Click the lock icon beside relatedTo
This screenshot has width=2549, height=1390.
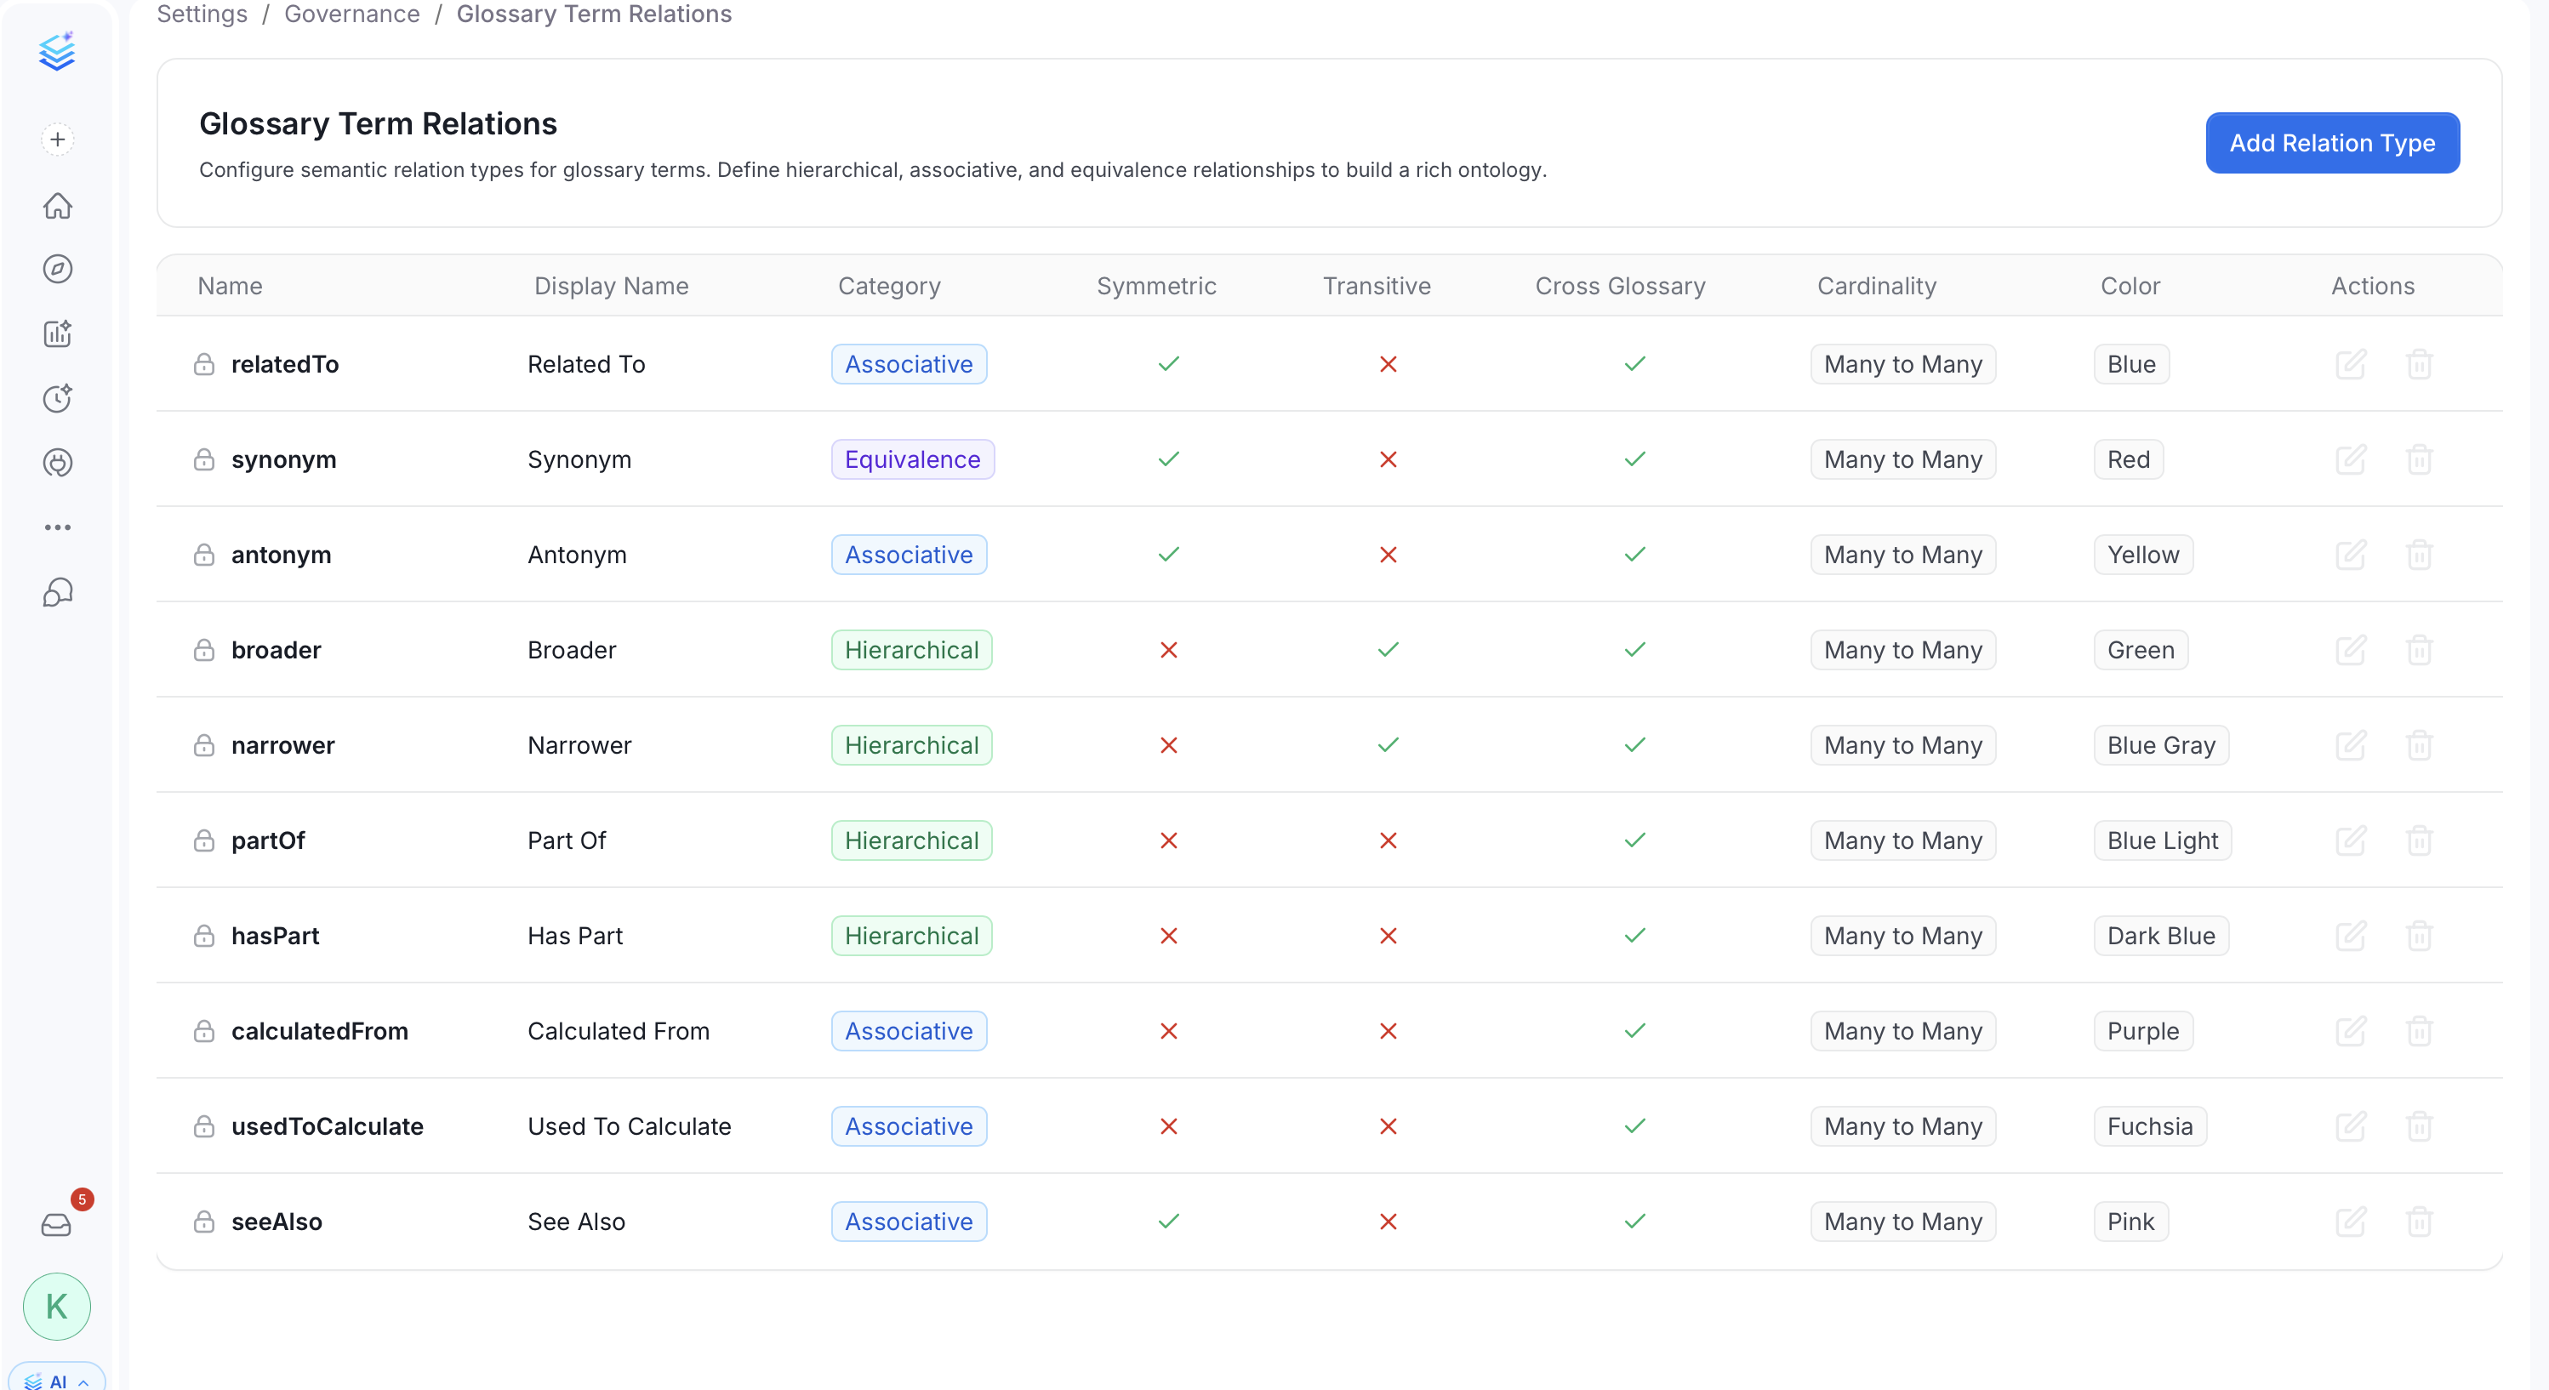204,364
